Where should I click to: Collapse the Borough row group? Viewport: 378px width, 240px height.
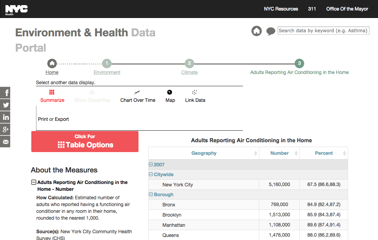[151, 195]
